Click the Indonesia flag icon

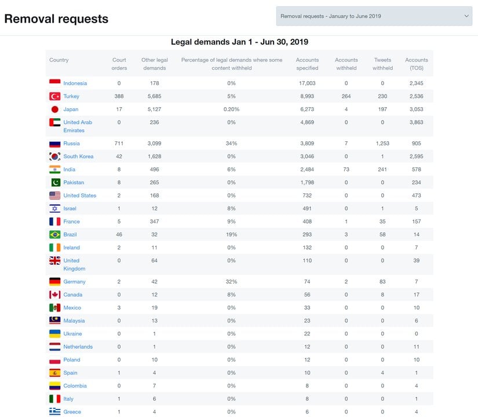click(x=55, y=83)
